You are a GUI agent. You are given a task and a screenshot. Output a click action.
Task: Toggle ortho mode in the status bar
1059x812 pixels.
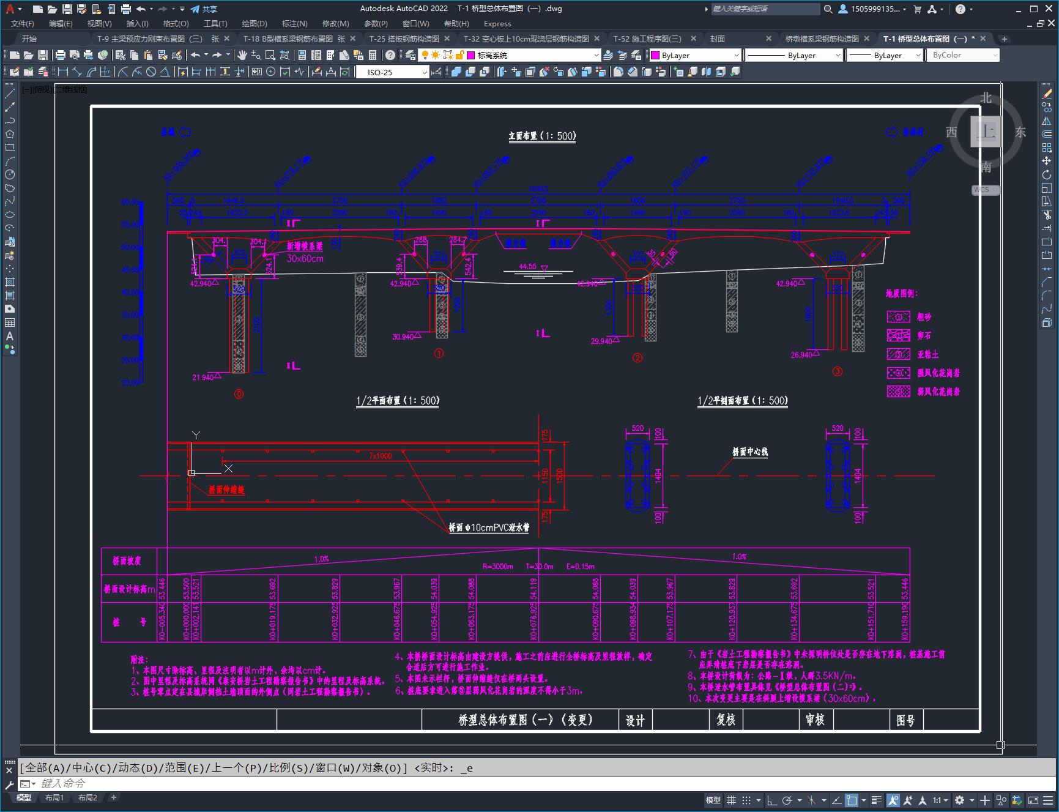(771, 800)
